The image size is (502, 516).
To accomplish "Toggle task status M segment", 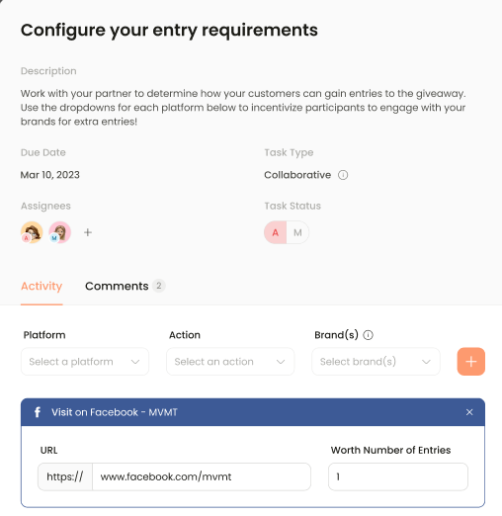I will pos(297,232).
